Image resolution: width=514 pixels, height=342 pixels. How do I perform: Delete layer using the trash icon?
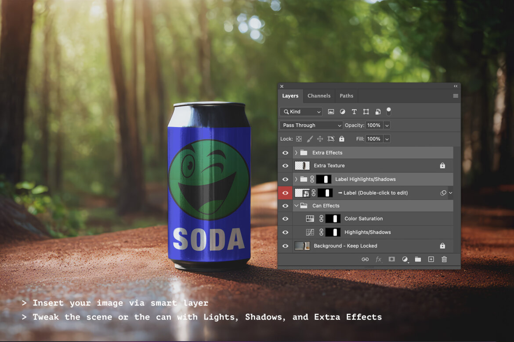click(444, 259)
